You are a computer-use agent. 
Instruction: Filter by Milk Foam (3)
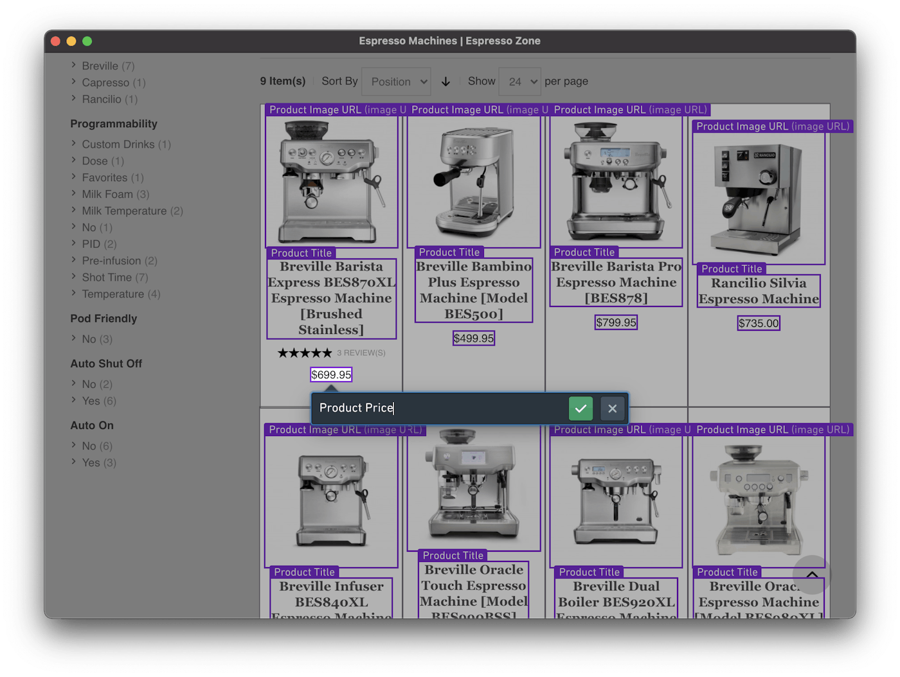[x=116, y=195]
